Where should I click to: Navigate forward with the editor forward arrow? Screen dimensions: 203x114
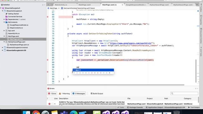coord(52,5)
